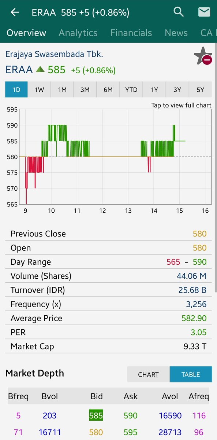217x440 pixels.
Task: Open the mail envelope icon
Action: coord(204,12)
